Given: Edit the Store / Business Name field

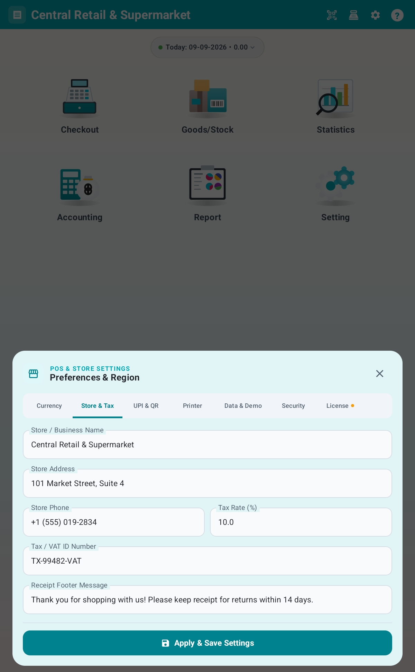Looking at the screenshot, I should point(207,445).
